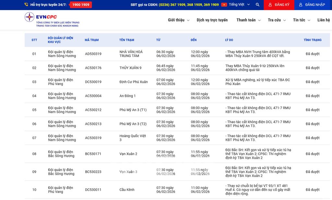
Task: Open Dịch vụ trực tuyến menu item
Action: click(x=212, y=20)
